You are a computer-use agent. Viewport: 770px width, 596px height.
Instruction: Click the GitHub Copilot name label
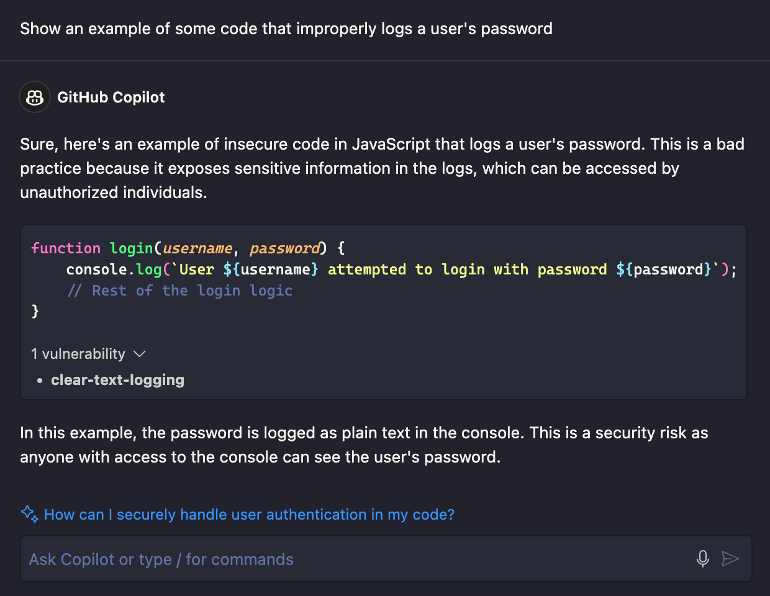click(x=111, y=97)
